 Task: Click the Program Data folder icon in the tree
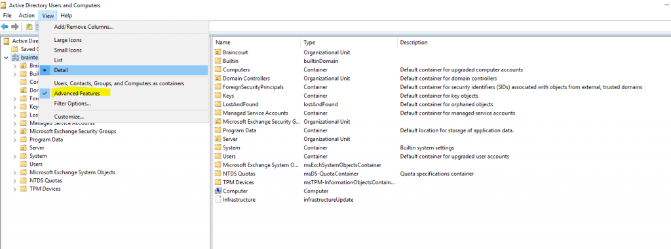point(23,140)
